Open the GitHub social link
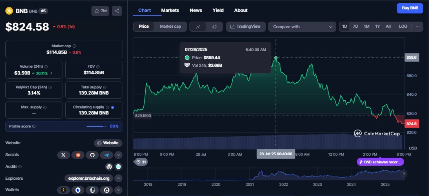 [92, 155]
